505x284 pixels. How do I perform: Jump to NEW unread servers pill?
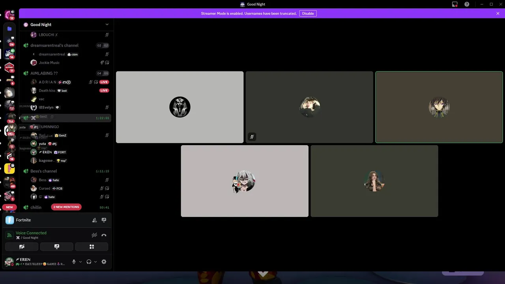tap(9, 207)
